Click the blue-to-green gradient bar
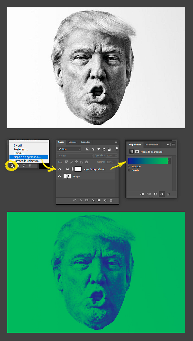Image resolution: width=193 pixels, height=341 pixels. (x=148, y=161)
